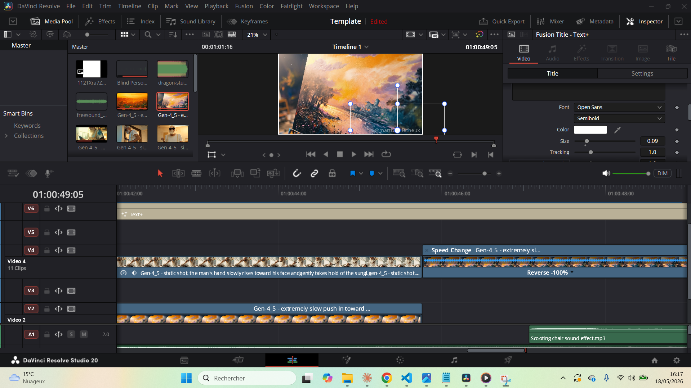Stop playback in the viewer
Screen dimensions: 691x388
coord(339,154)
